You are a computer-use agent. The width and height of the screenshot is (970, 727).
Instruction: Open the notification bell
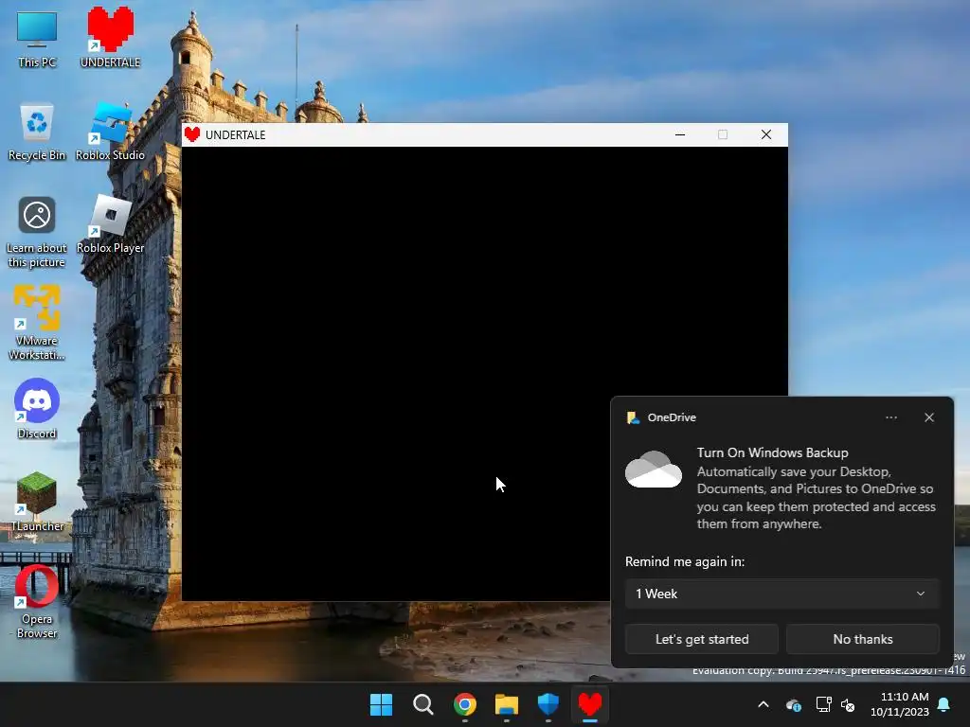944,704
